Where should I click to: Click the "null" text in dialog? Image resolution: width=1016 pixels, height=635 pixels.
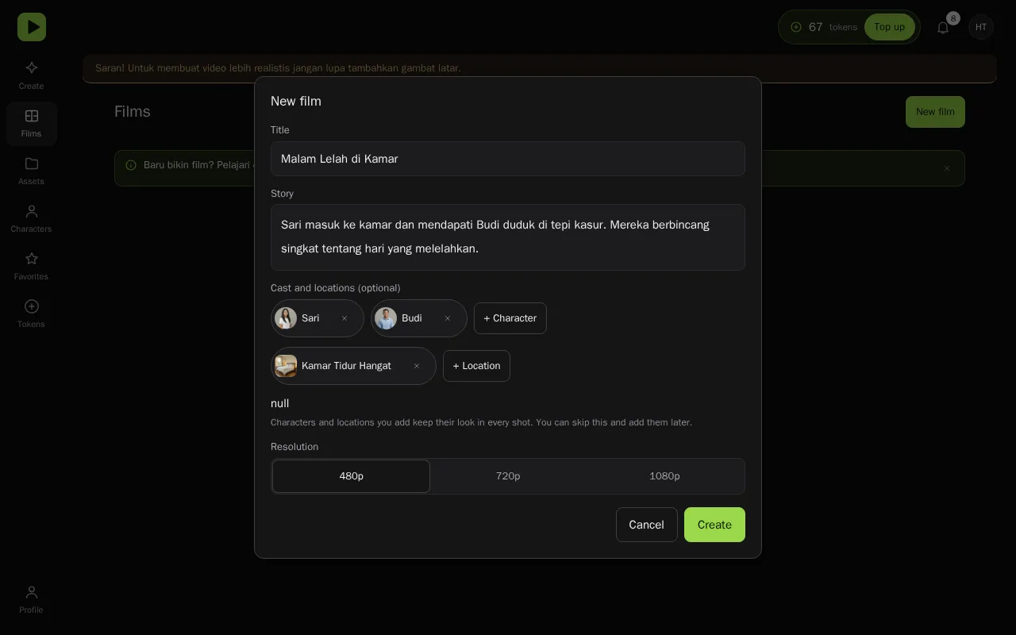click(280, 403)
